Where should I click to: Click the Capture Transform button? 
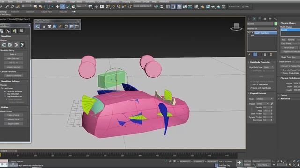(14, 76)
